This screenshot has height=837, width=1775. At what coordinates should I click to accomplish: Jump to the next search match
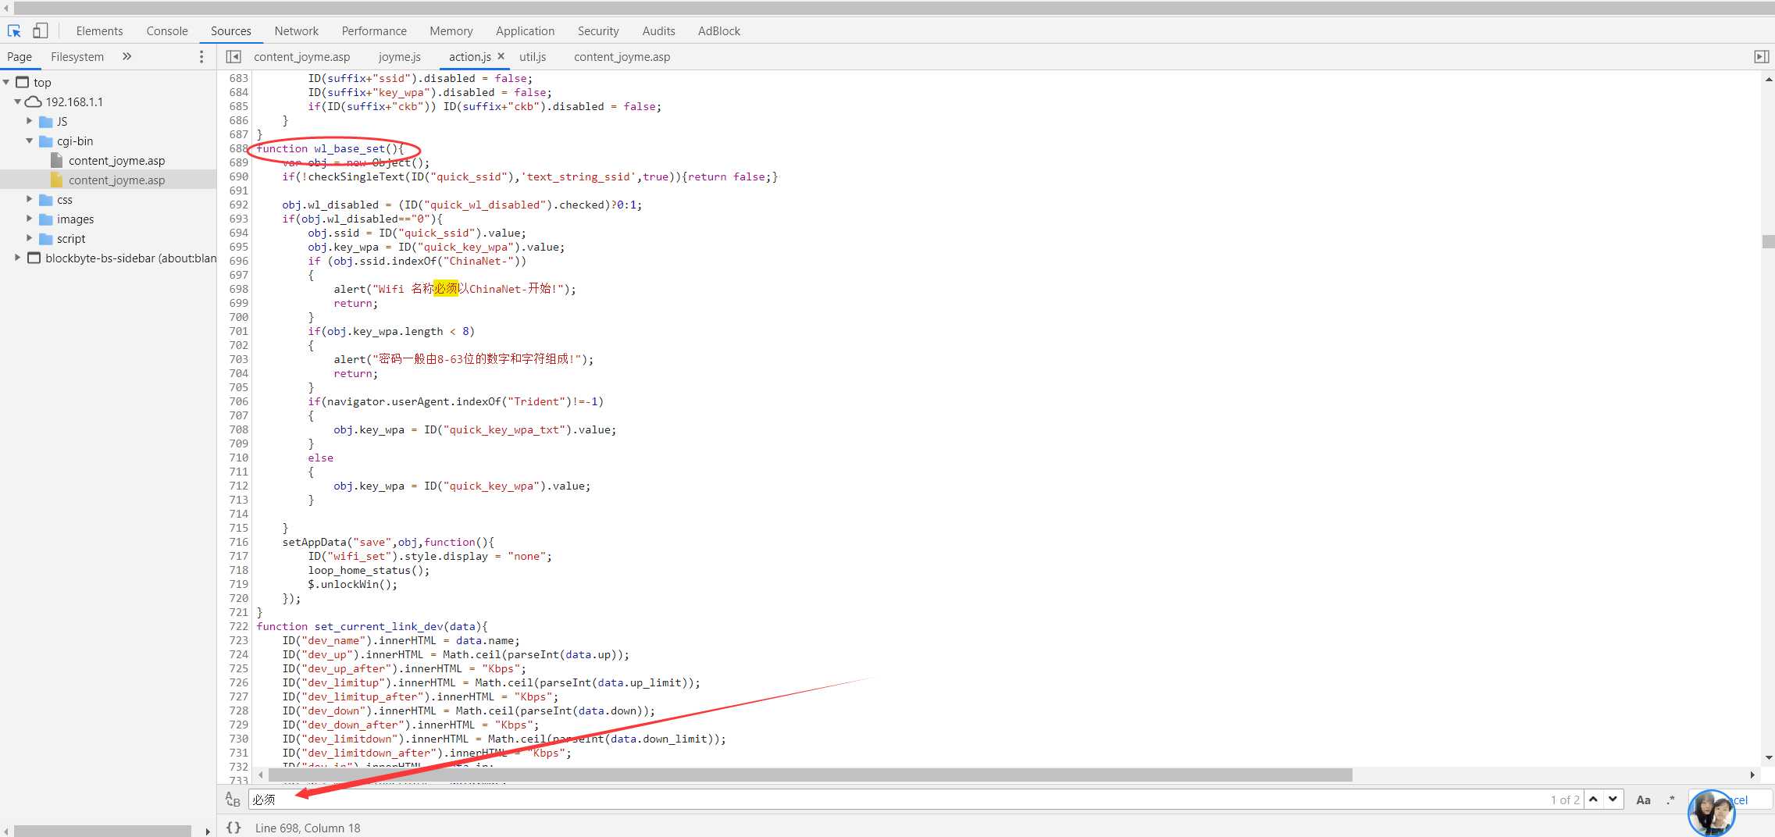(1613, 800)
